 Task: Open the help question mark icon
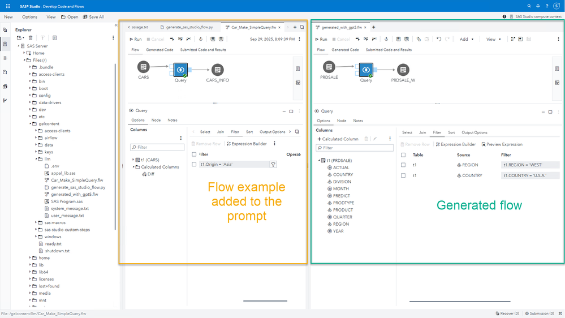(x=547, y=6)
